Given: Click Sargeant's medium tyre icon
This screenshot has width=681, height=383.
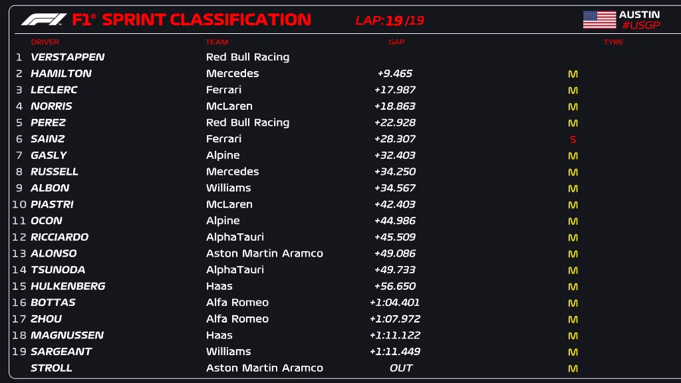Looking at the screenshot, I should click(x=573, y=352).
